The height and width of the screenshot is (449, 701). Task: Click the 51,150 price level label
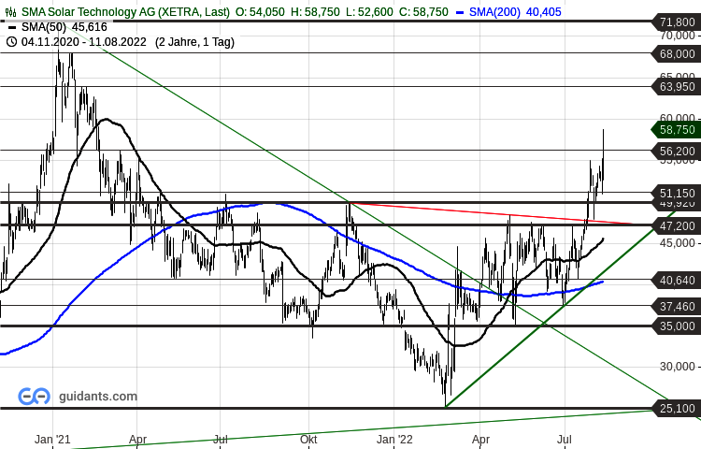click(x=675, y=194)
